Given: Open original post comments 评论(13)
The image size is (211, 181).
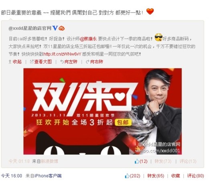Looking at the screenshot, I should coord(188,161).
